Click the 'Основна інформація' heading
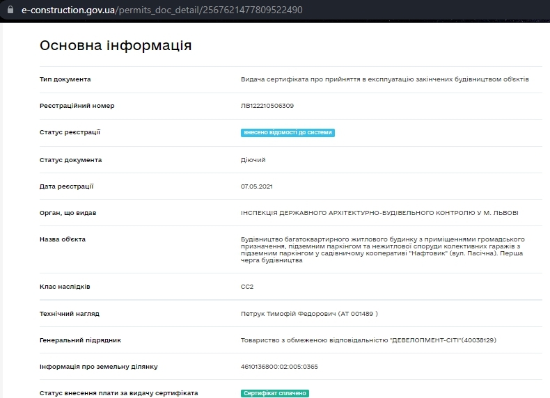 tap(116, 45)
